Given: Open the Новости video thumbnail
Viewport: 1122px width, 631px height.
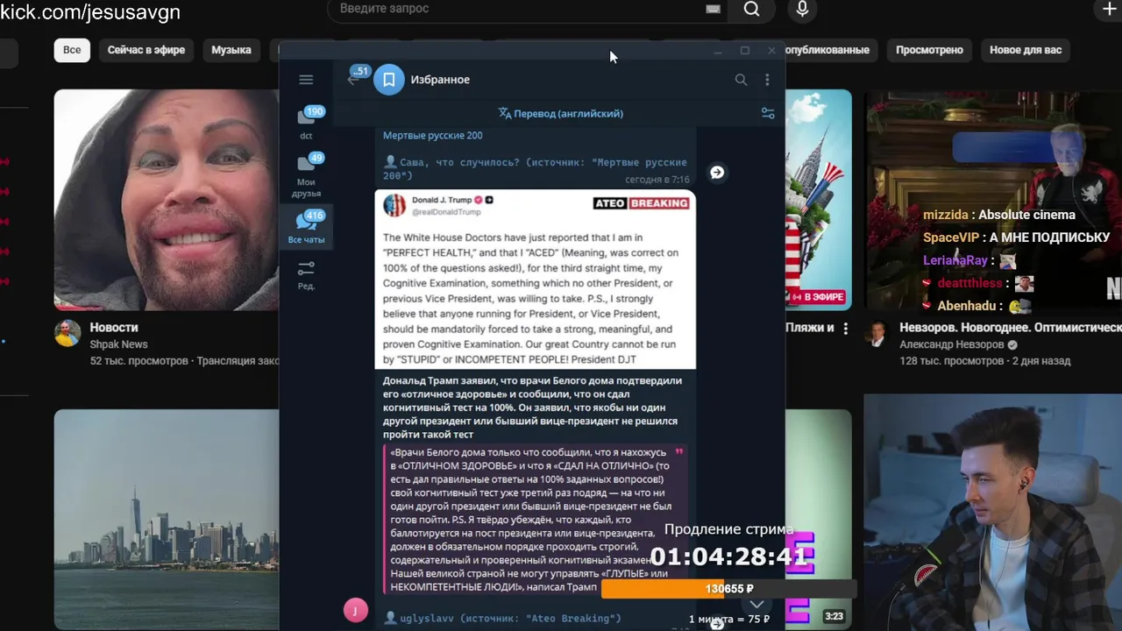Looking at the screenshot, I should coord(167,200).
